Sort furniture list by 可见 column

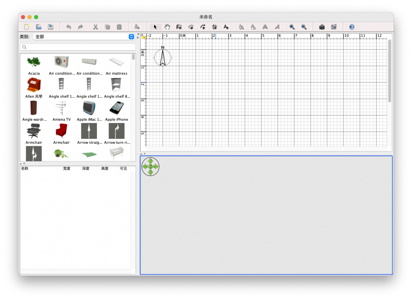pos(124,169)
